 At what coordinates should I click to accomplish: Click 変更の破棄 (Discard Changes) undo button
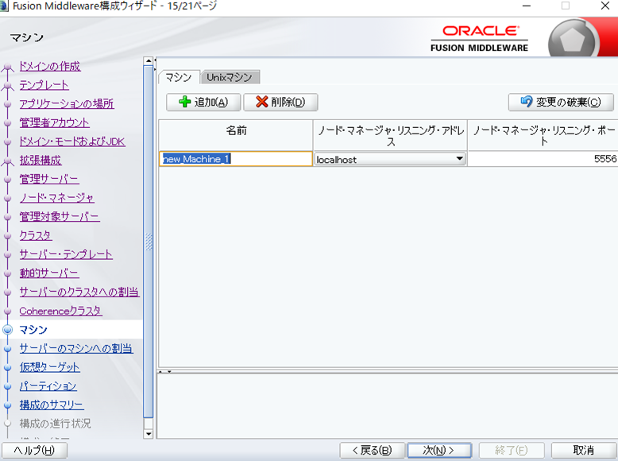click(560, 102)
